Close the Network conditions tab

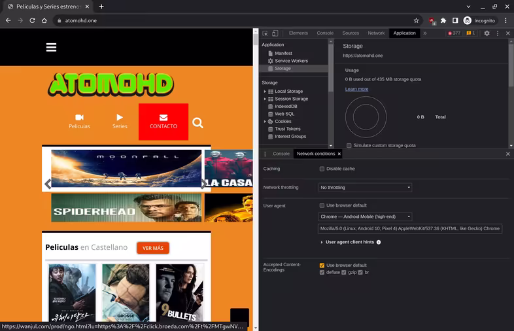tap(339, 154)
